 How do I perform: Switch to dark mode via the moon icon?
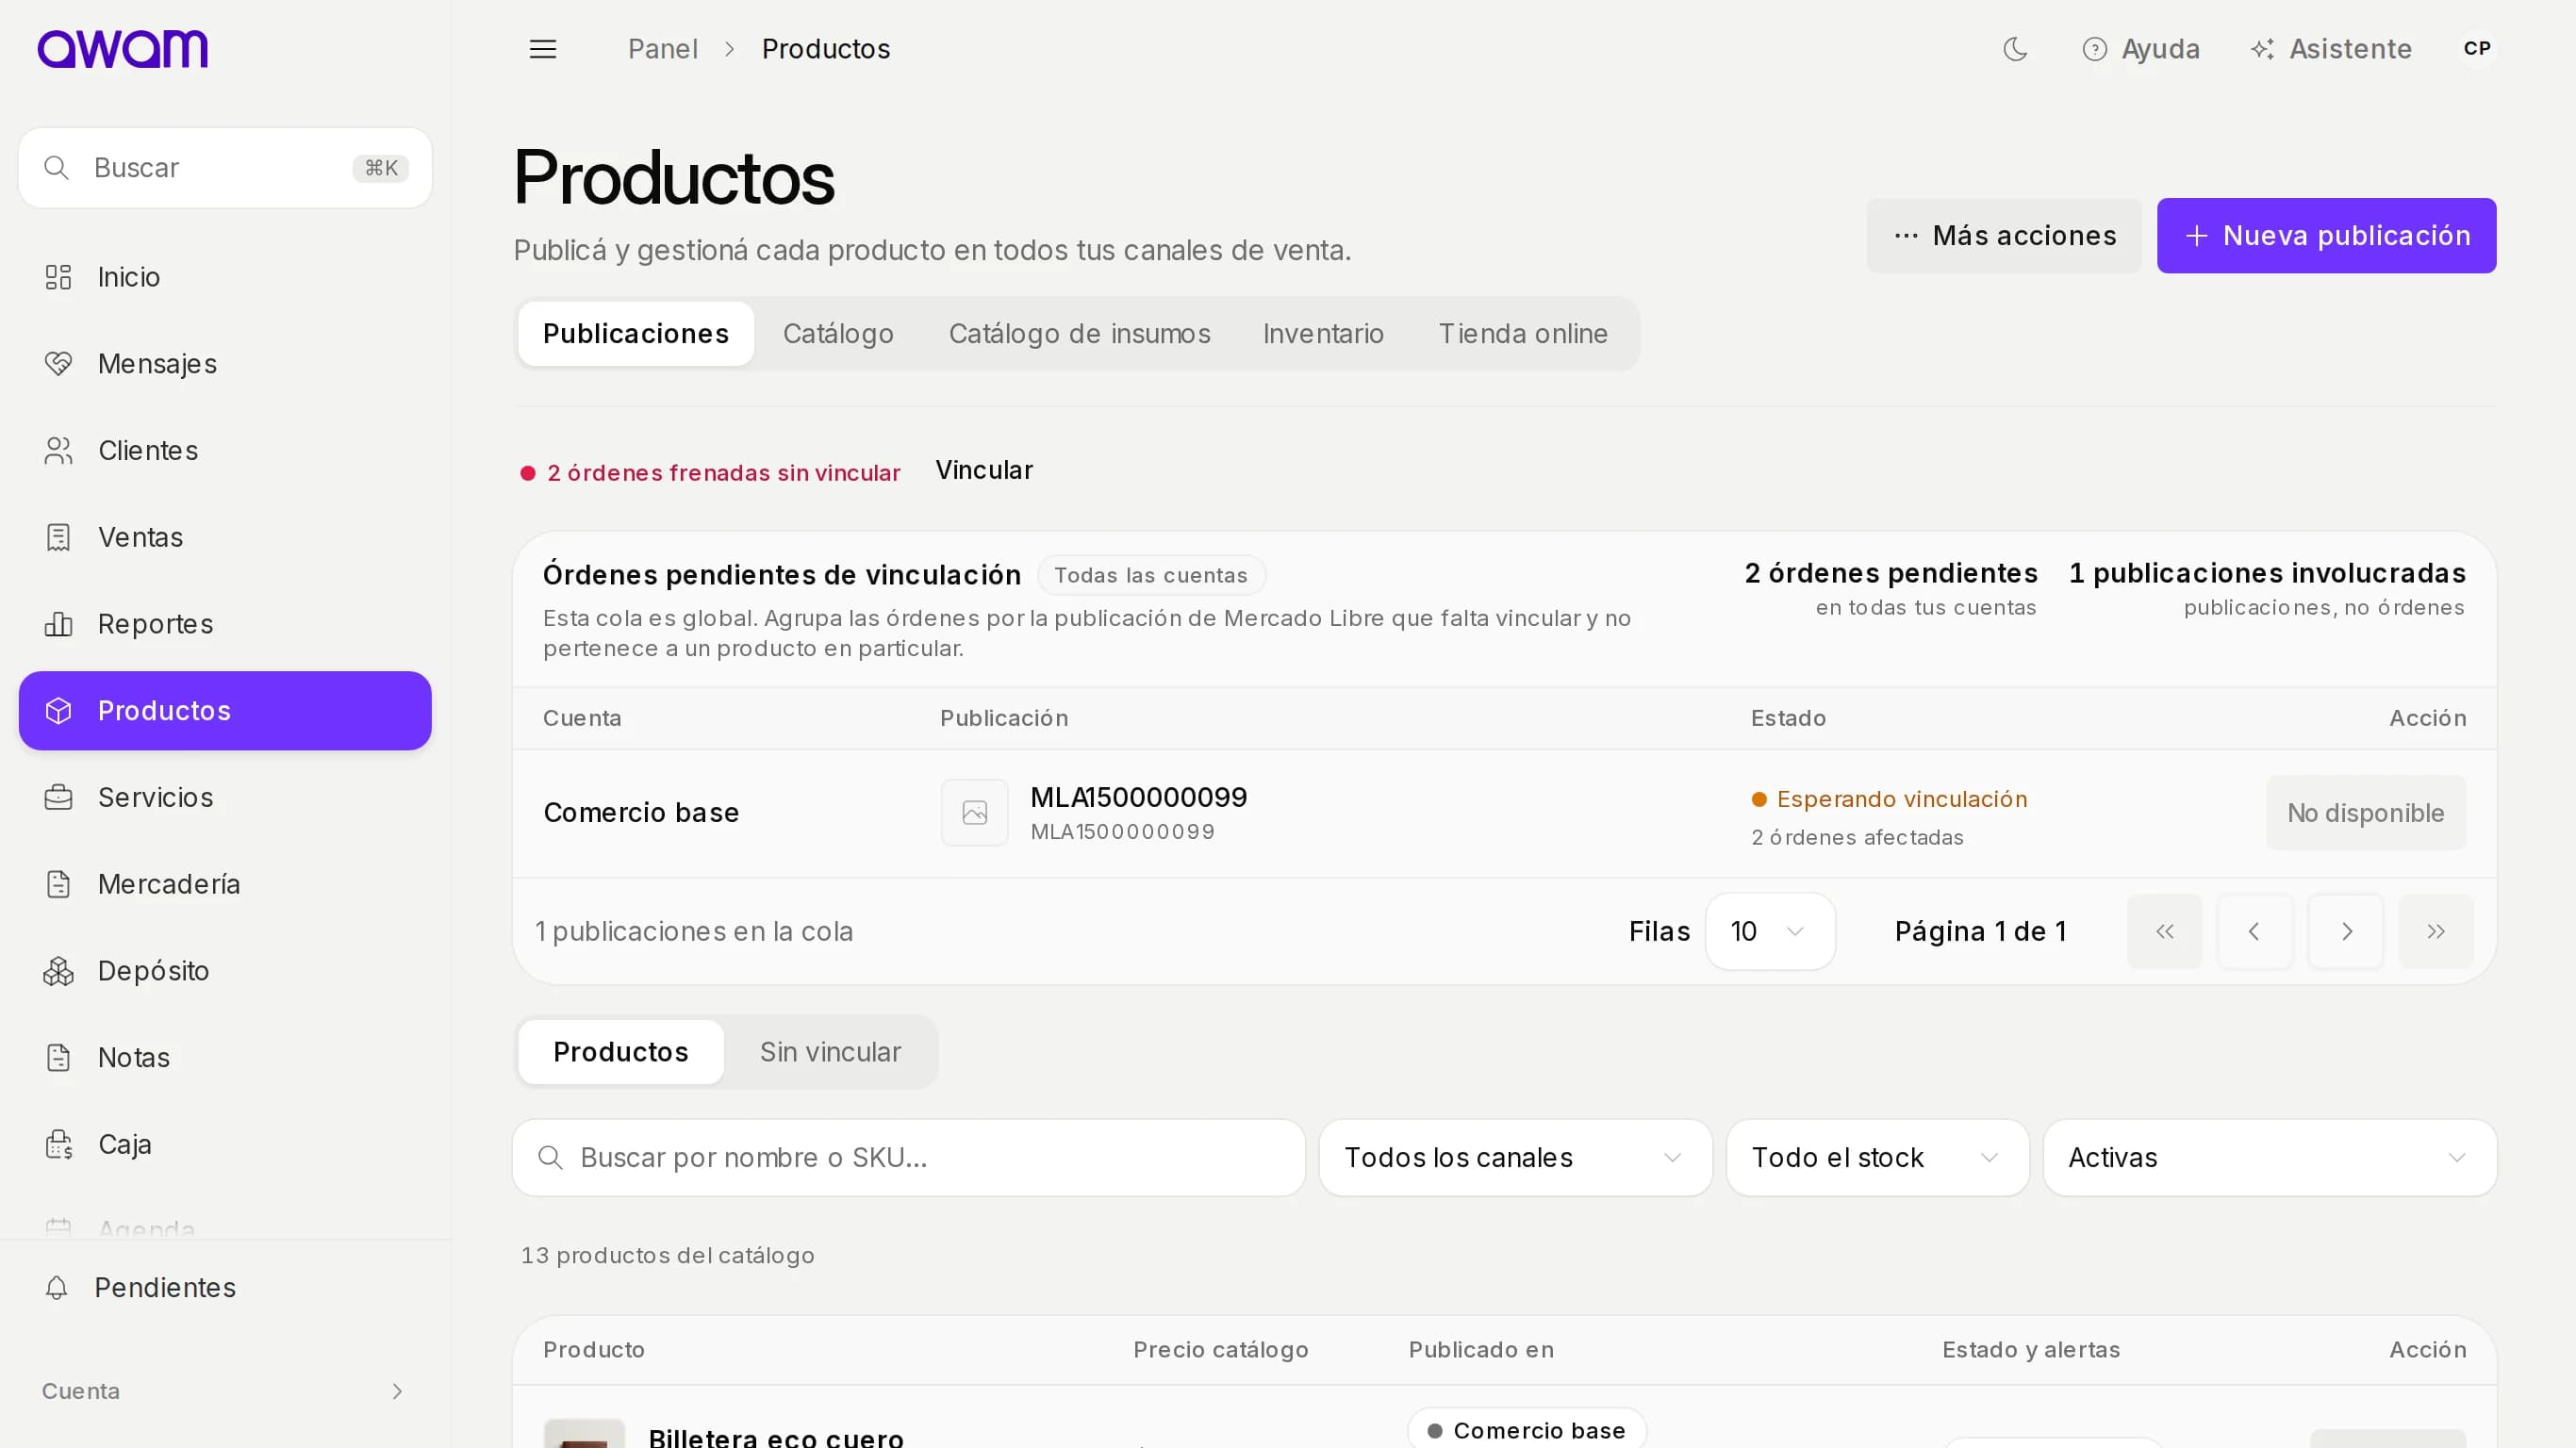[2015, 49]
